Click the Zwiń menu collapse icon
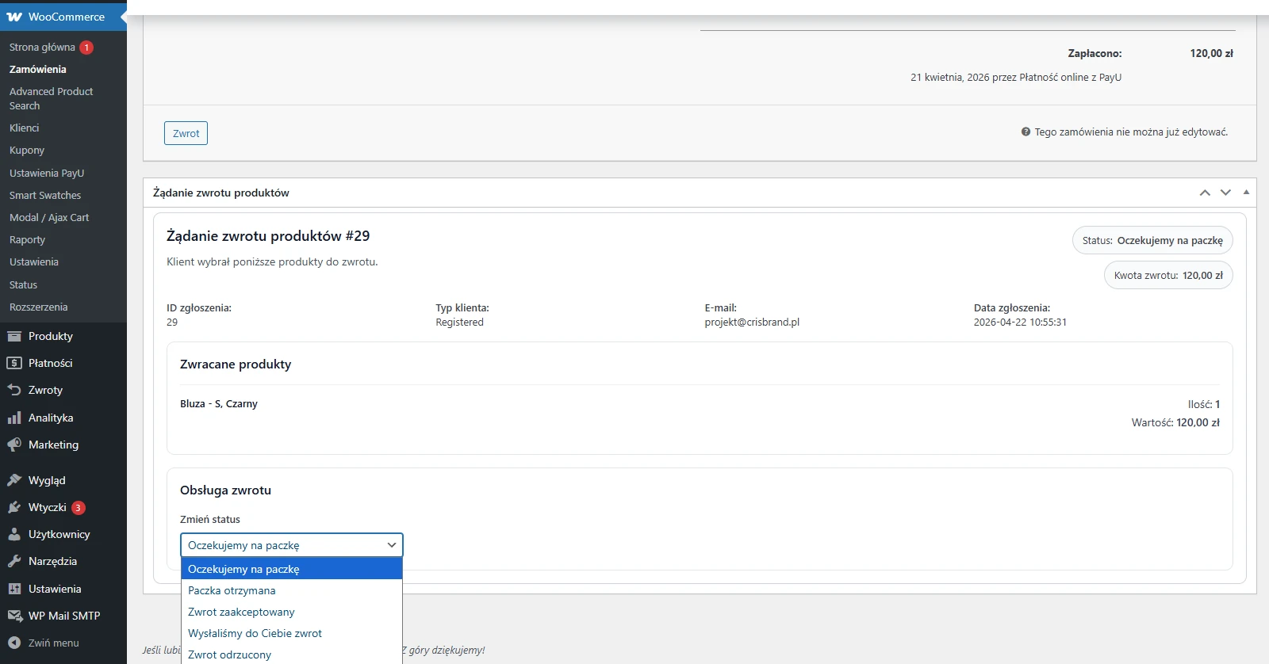This screenshot has width=1269, height=664. [14, 643]
